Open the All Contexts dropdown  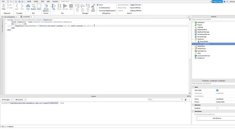click(x=20, y=100)
